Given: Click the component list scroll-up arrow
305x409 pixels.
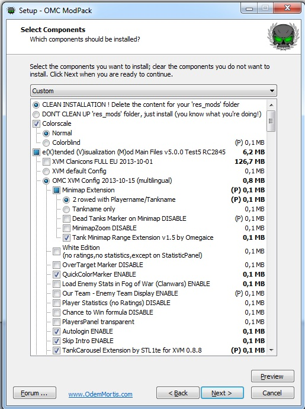Looking at the screenshot, I should (x=271, y=105).
